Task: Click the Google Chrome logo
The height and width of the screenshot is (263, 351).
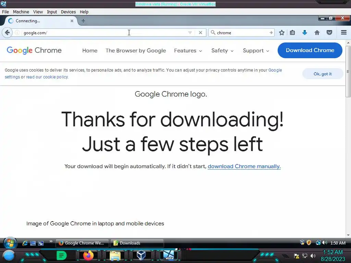Action: pos(34,51)
